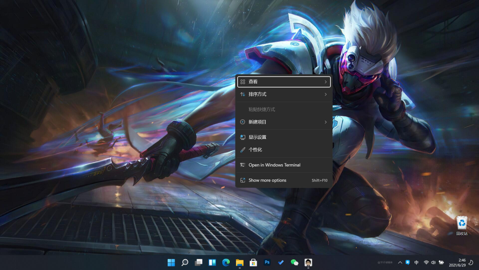Expand the 排序方式 submenu
This screenshot has height=270, width=479.
[284, 94]
